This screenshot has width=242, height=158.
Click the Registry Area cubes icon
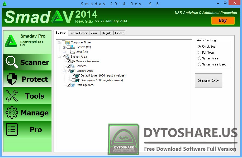pos(73,71)
